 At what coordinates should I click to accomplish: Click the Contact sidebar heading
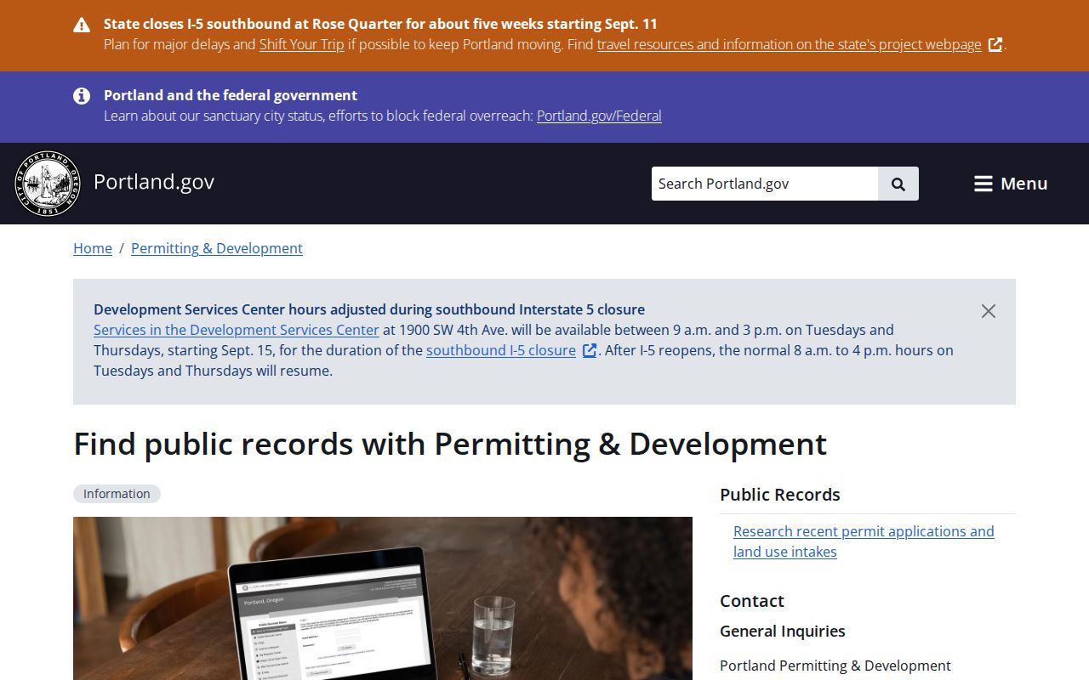(x=752, y=601)
